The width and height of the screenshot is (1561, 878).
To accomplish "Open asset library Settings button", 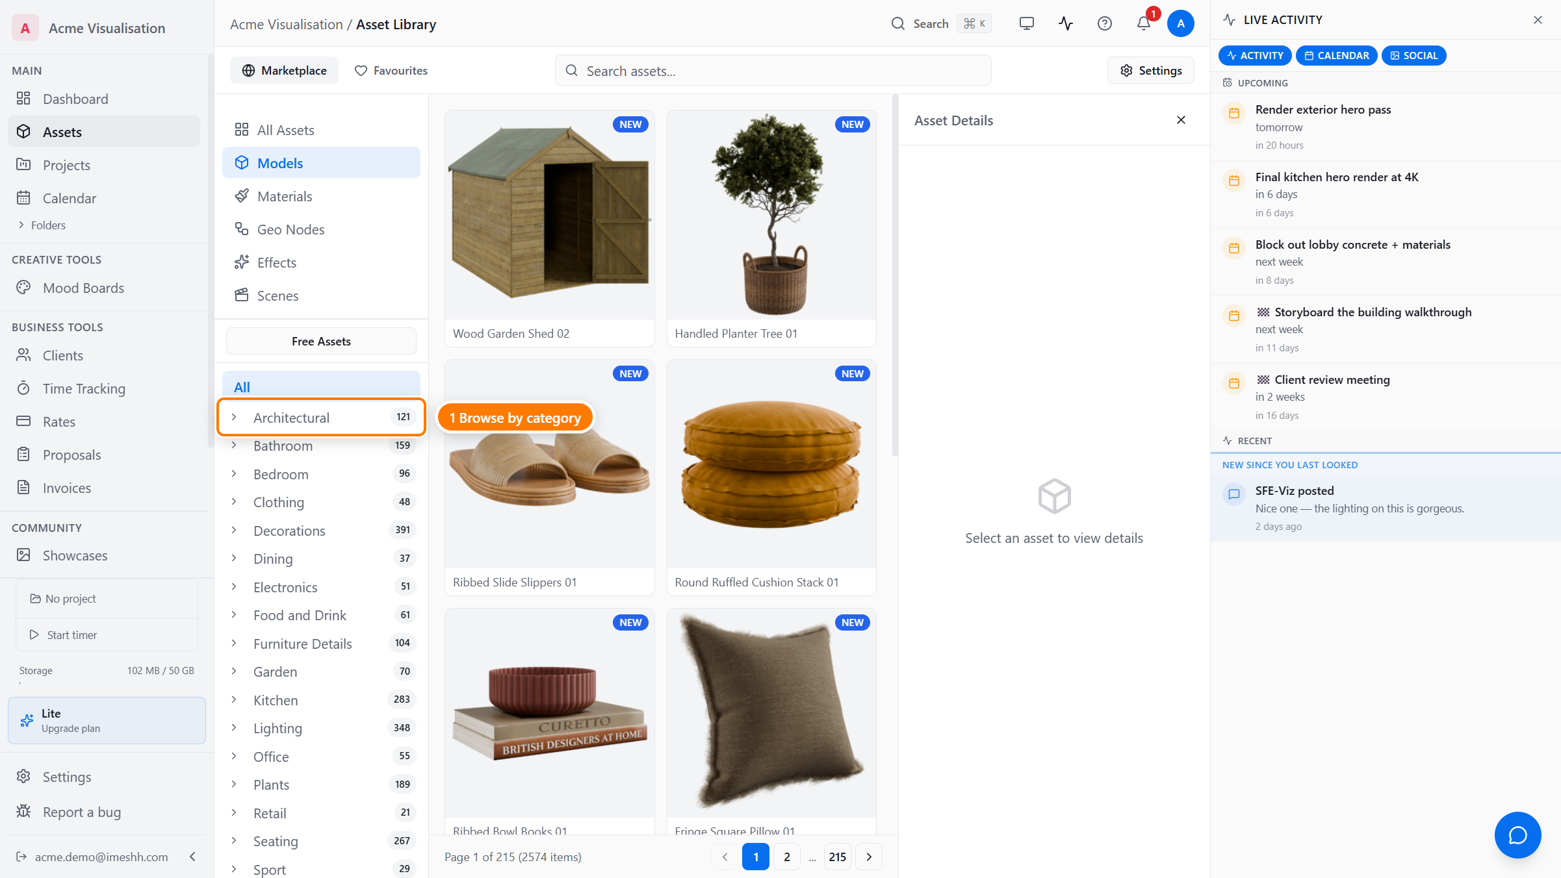I will (1150, 70).
